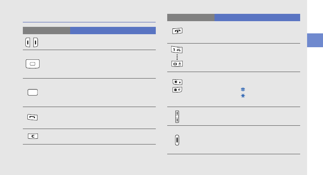Click the blue asterisk symbol in text
The height and width of the screenshot is (175, 323).
pos(243,95)
